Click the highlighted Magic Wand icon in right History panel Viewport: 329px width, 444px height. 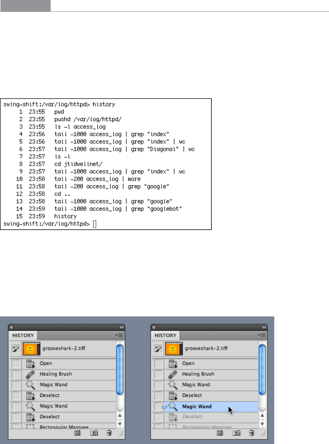pos(172,407)
